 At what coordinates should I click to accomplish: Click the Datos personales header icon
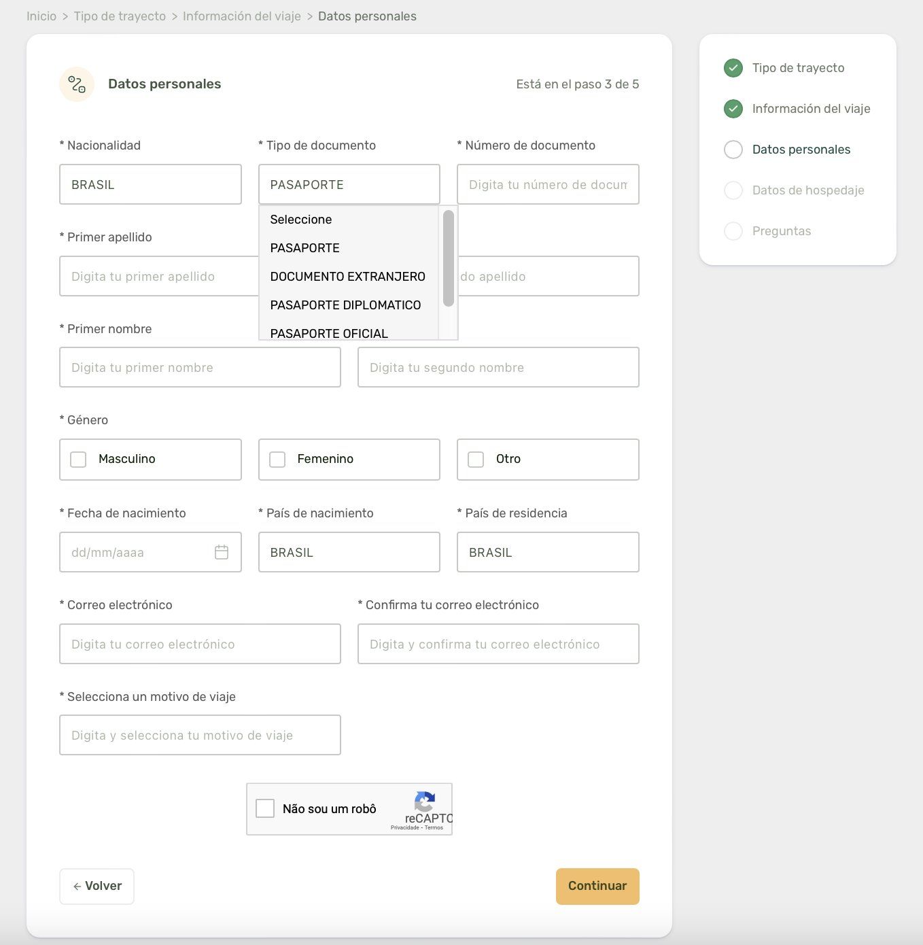click(x=77, y=84)
